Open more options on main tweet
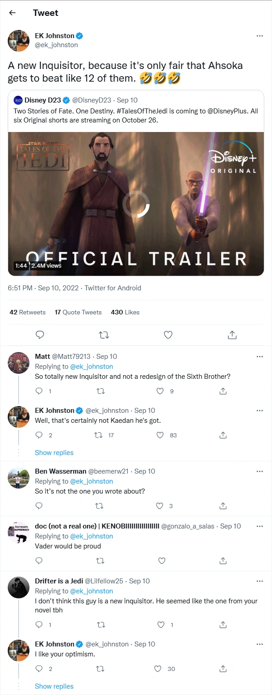 260,35
